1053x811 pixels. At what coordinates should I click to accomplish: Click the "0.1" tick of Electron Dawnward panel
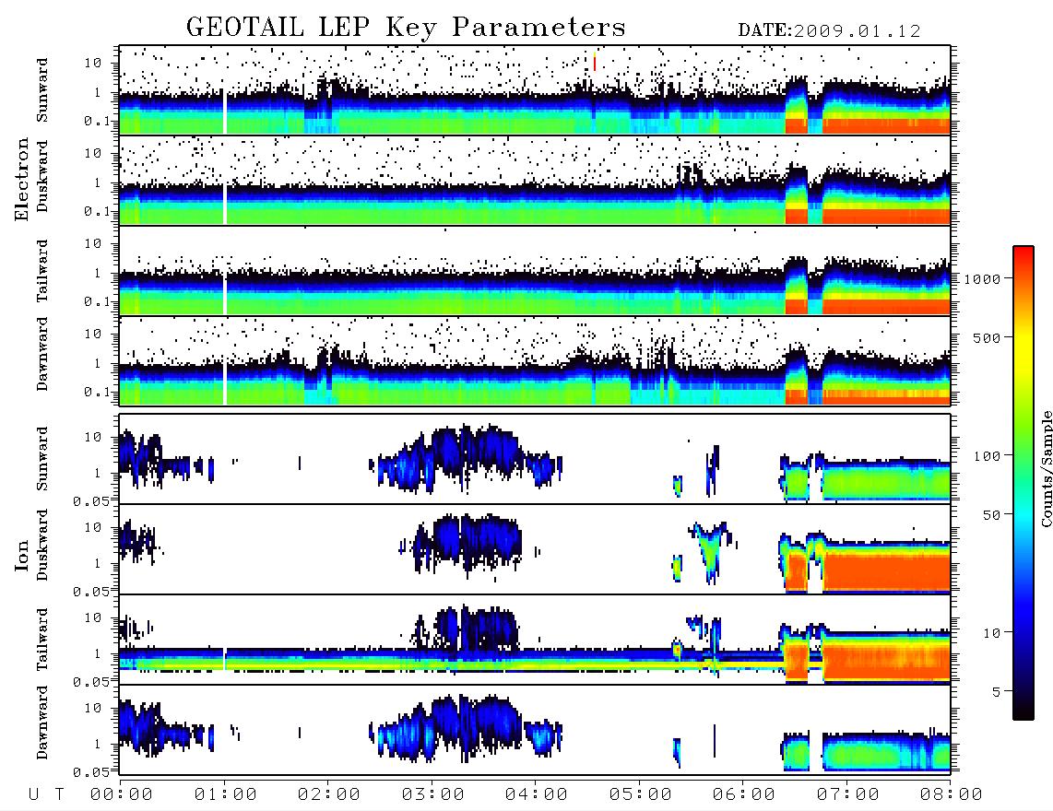coord(97,392)
